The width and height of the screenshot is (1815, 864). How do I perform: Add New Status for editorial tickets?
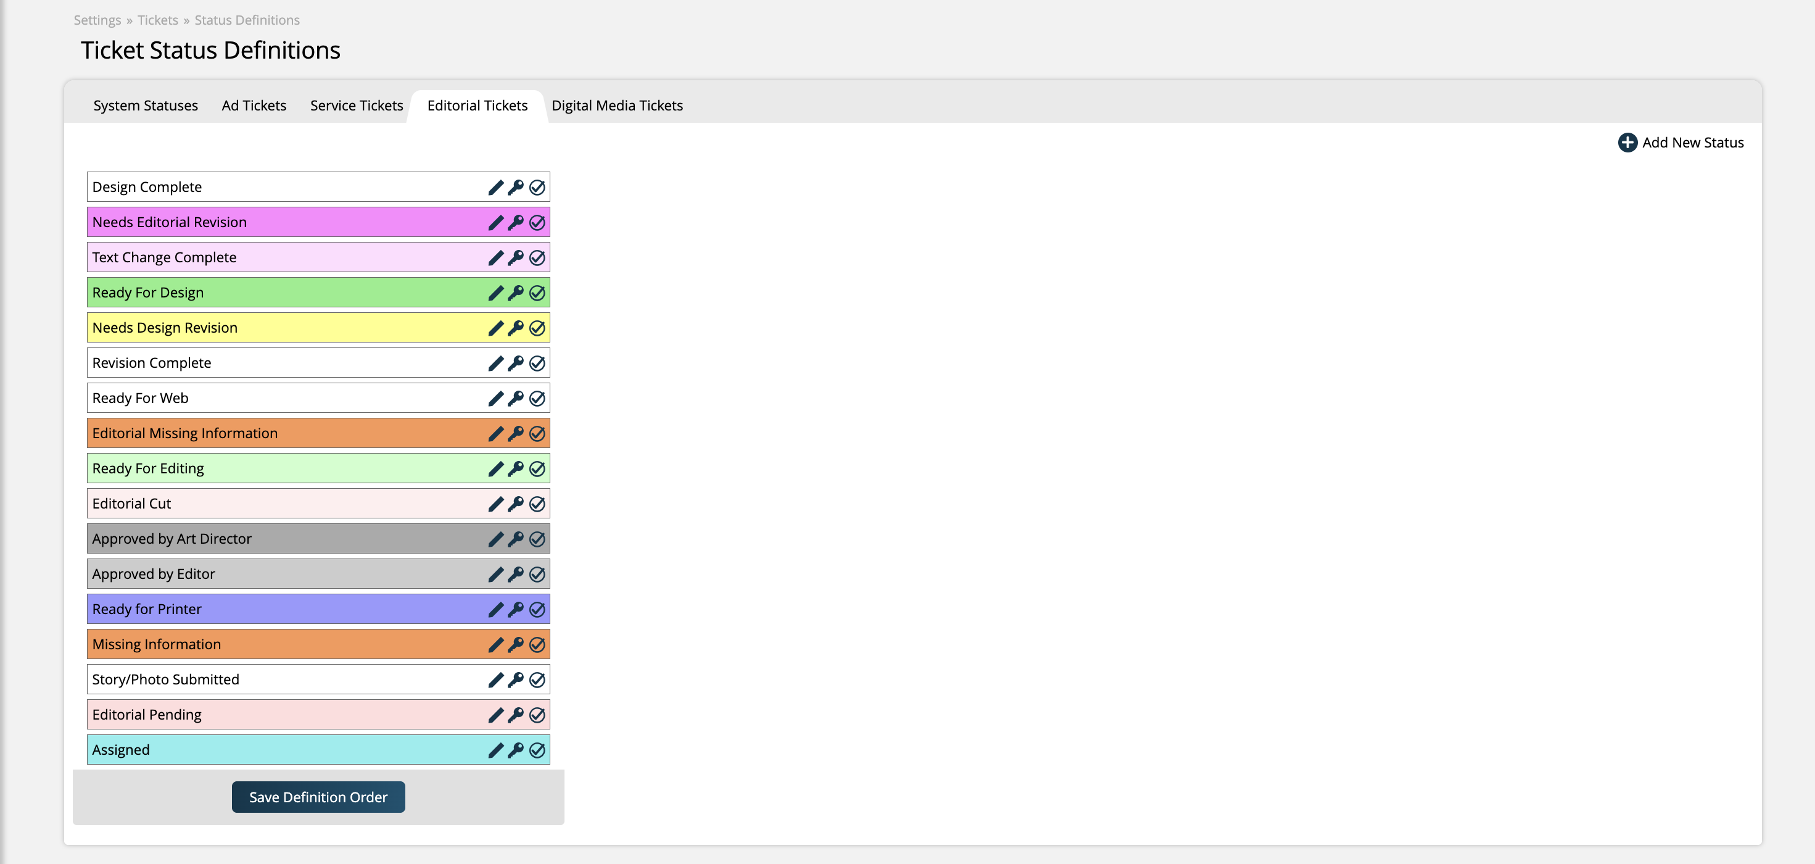[x=1682, y=142]
